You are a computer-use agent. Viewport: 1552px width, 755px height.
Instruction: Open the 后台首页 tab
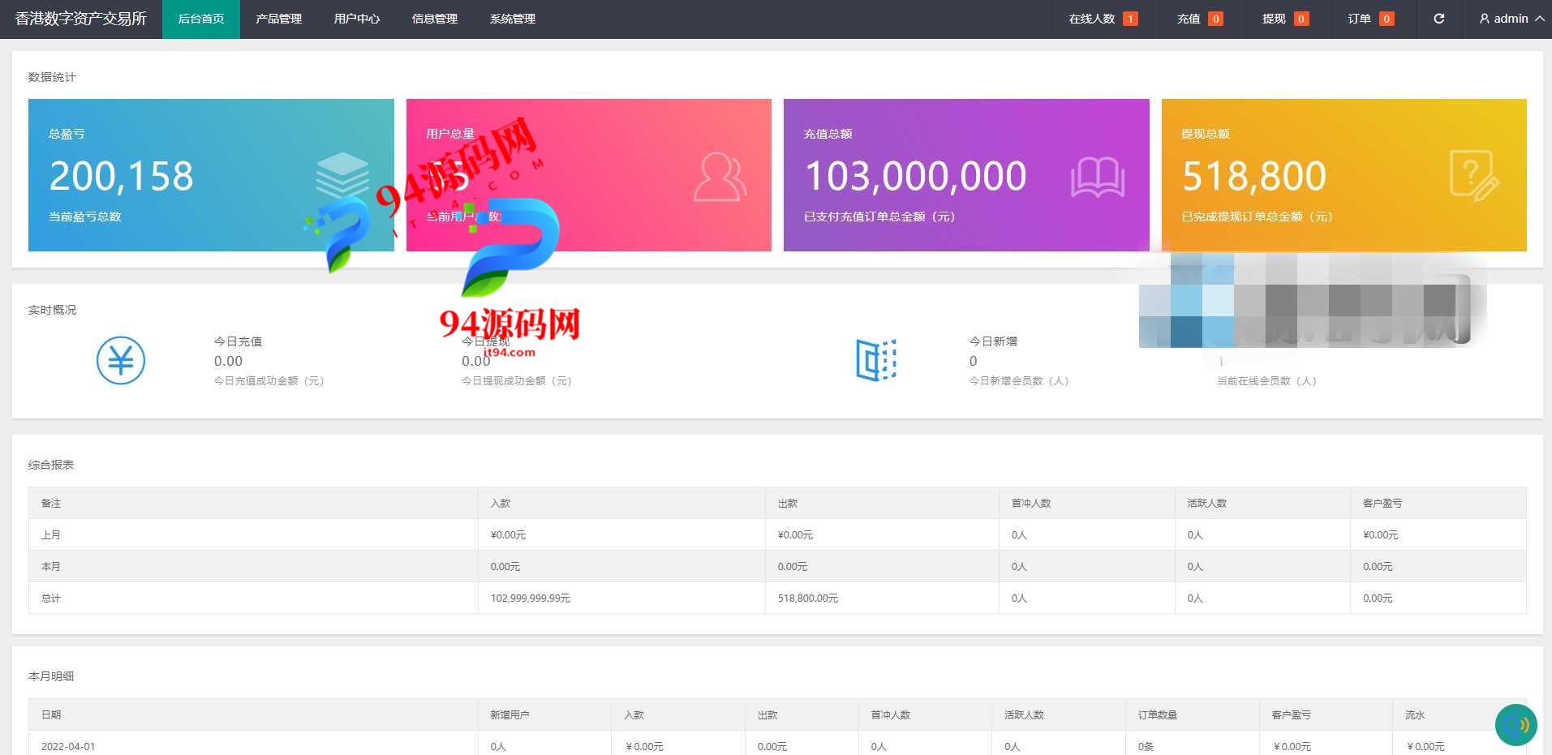click(x=201, y=19)
